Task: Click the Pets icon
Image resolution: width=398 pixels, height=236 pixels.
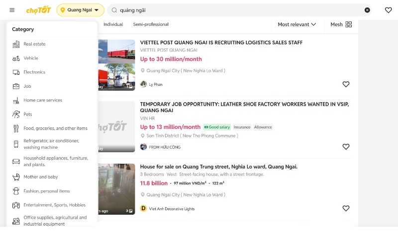Action: (16, 115)
